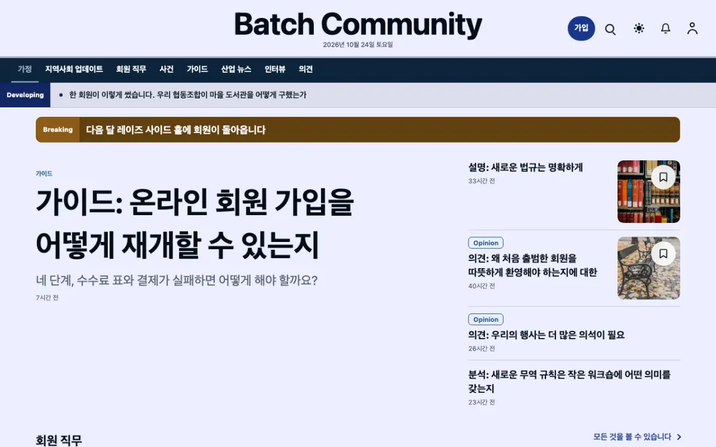The image size is (716, 447).
Task: Click the 33시간 전 timestamp
Action: point(482,181)
